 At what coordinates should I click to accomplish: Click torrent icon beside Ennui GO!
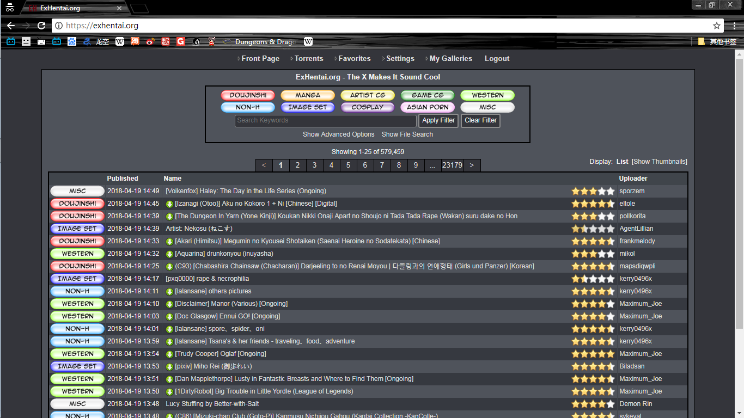[169, 317]
